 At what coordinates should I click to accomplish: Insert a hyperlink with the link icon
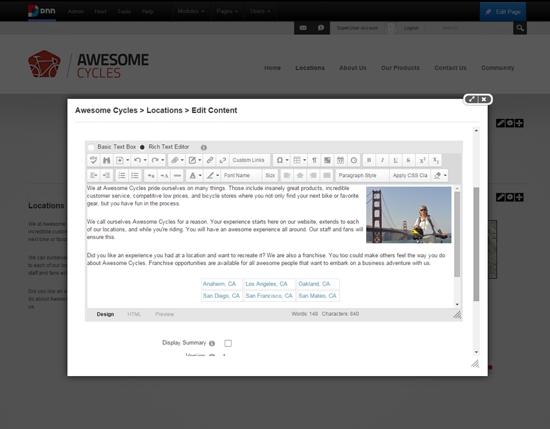[210, 160]
